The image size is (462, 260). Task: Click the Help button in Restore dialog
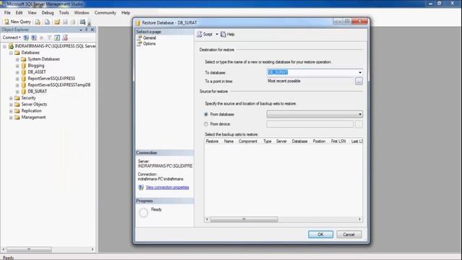pyautogui.click(x=227, y=35)
